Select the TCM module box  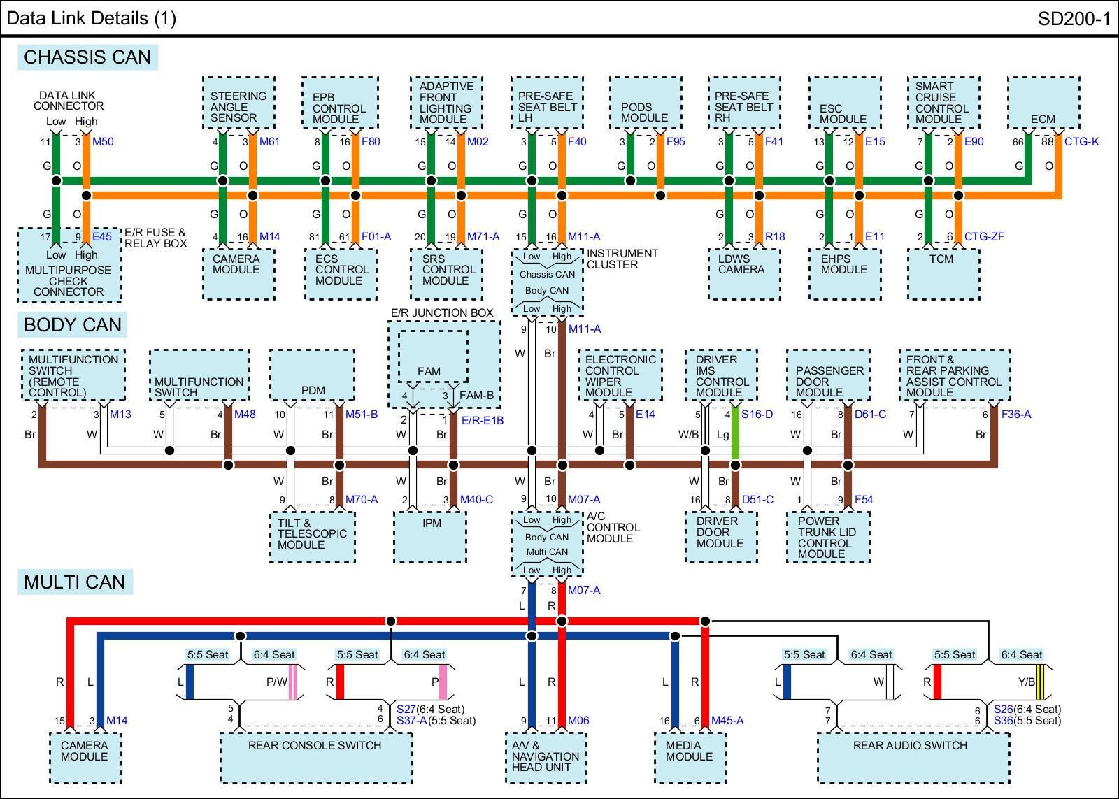pos(943,273)
